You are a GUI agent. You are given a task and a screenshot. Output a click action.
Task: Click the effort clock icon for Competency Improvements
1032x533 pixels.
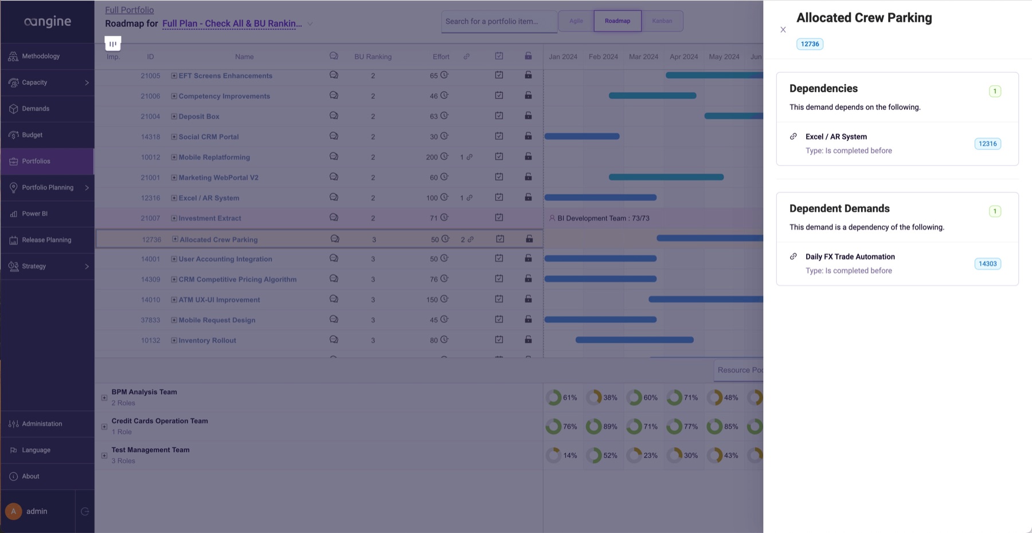tap(444, 96)
